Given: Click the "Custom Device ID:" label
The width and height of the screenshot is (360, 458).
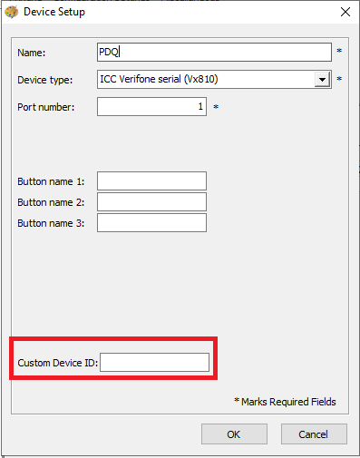Looking at the screenshot, I should [58, 363].
